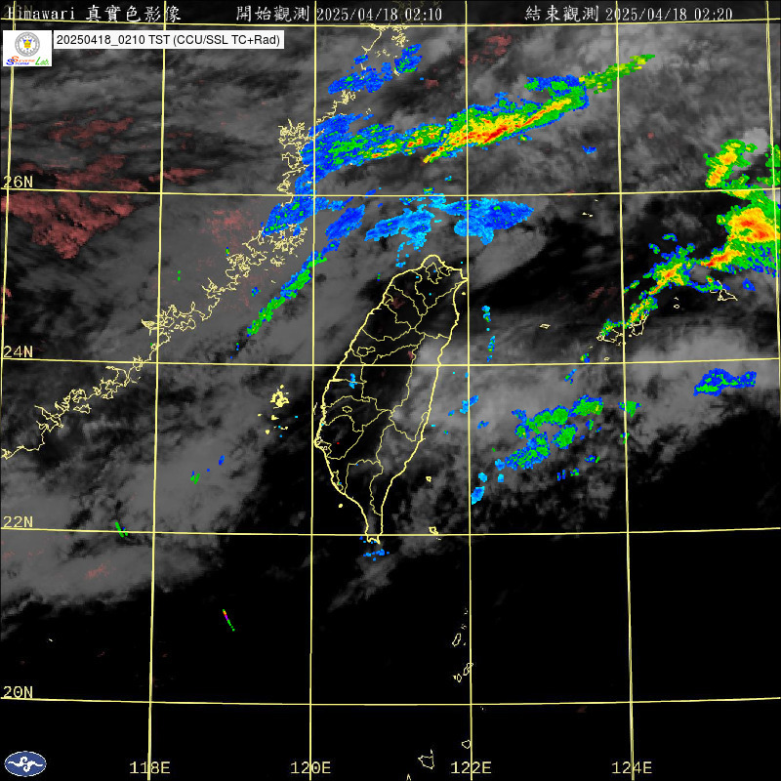This screenshot has height=781, width=781.
Task: Click the 124E longitude label
Action: (x=632, y=767)
